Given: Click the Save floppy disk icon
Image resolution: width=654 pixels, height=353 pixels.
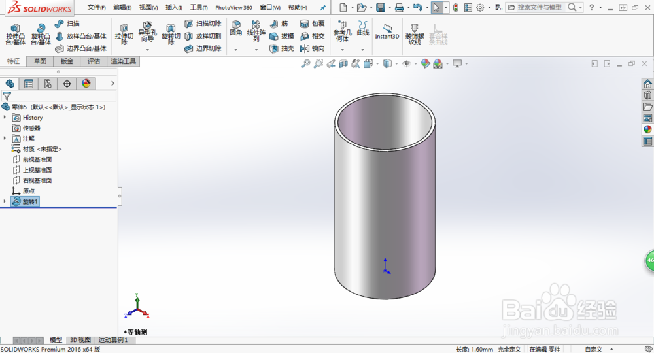Looking at the screenshot, I should pyautogui.click(x=381, y=7).
